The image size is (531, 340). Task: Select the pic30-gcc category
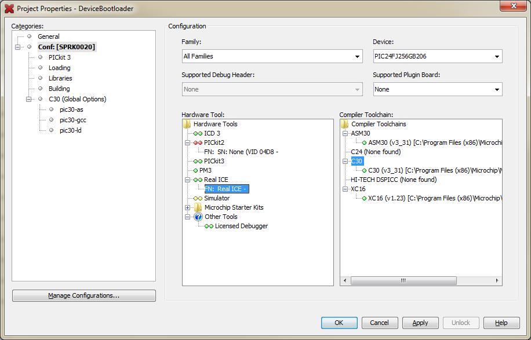pos(72,120)
